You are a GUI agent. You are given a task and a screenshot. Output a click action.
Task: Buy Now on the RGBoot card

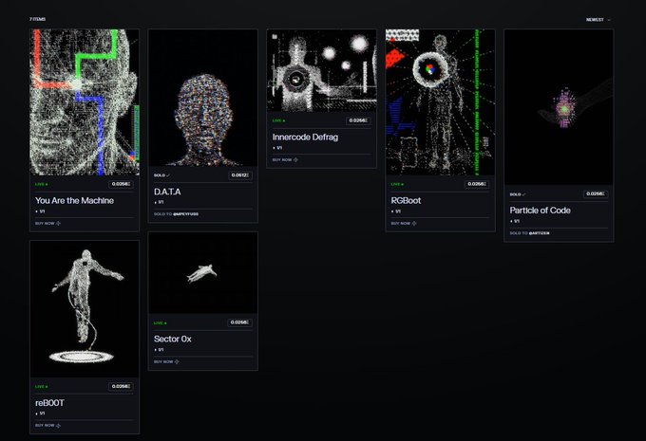(404, 224)
